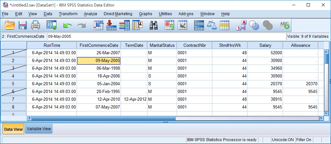Run the spell check ABC icon
The image size is (331, 144).
click(284, 25)
